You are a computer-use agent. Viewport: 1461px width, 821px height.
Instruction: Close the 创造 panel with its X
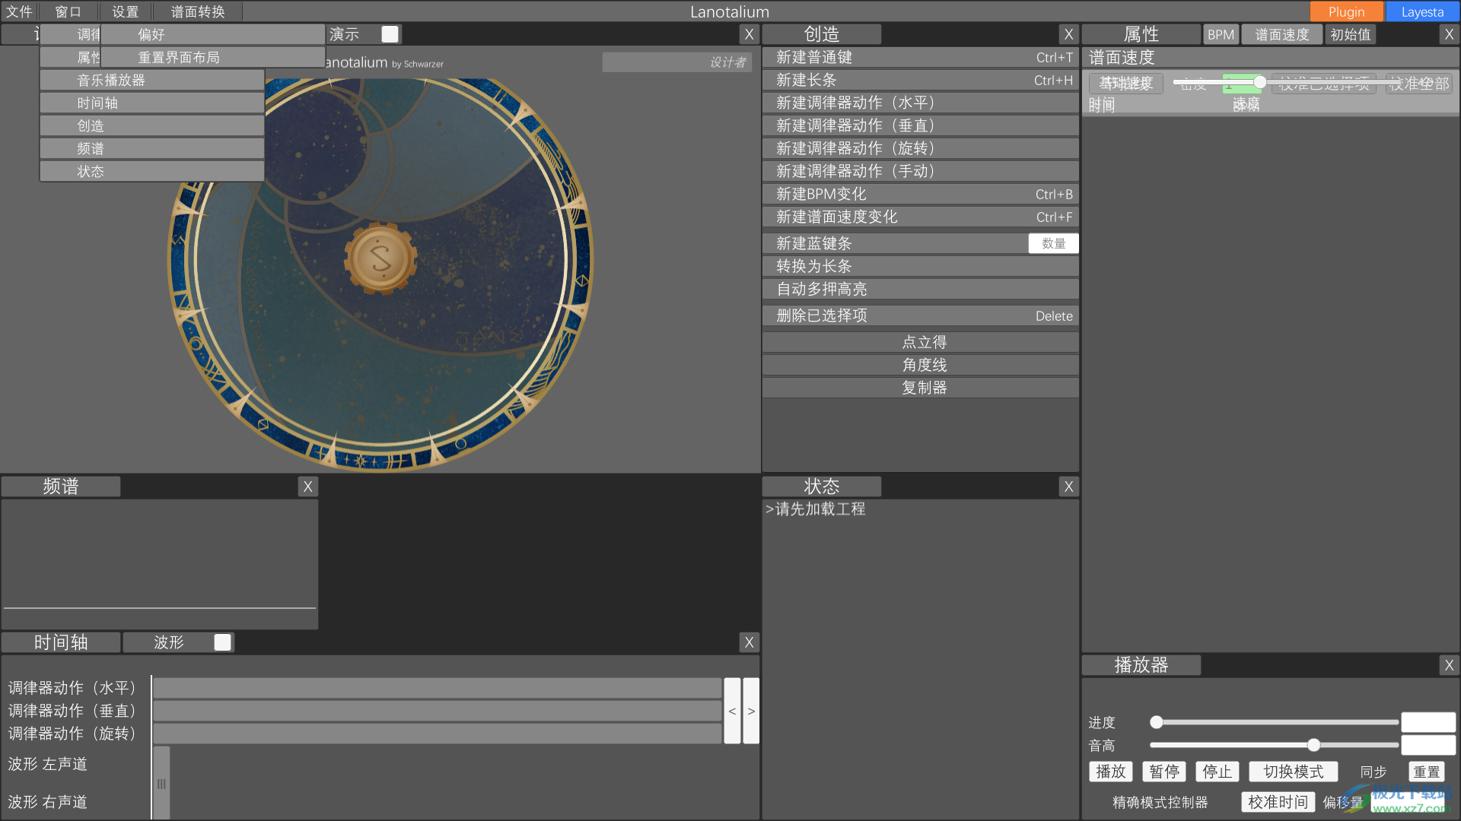coord(1068,34)
